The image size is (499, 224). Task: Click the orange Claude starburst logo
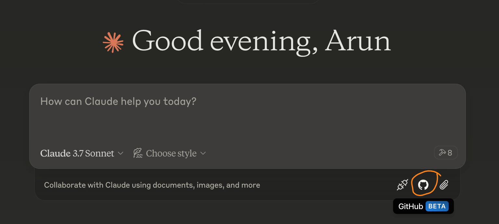pyautogui.click(x=113, y=43)
